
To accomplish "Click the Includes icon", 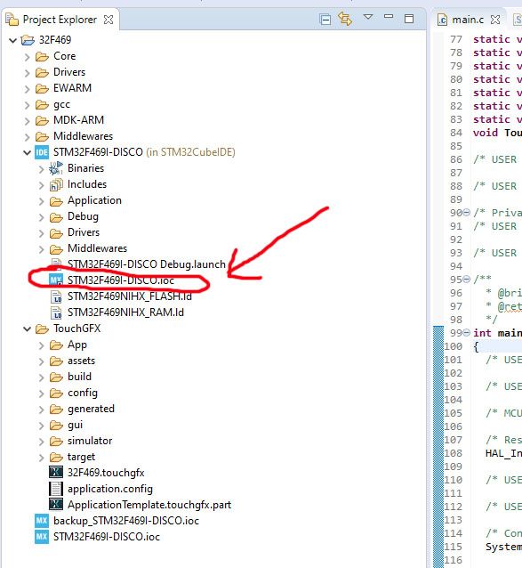I will (x=56, y=185).
